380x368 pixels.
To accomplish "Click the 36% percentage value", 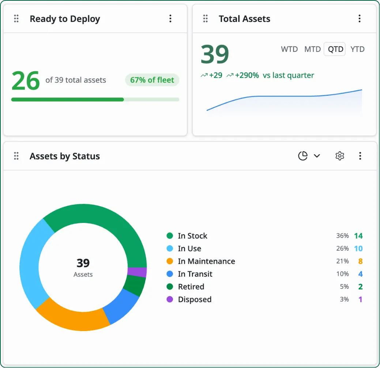I will coord(342,236).
